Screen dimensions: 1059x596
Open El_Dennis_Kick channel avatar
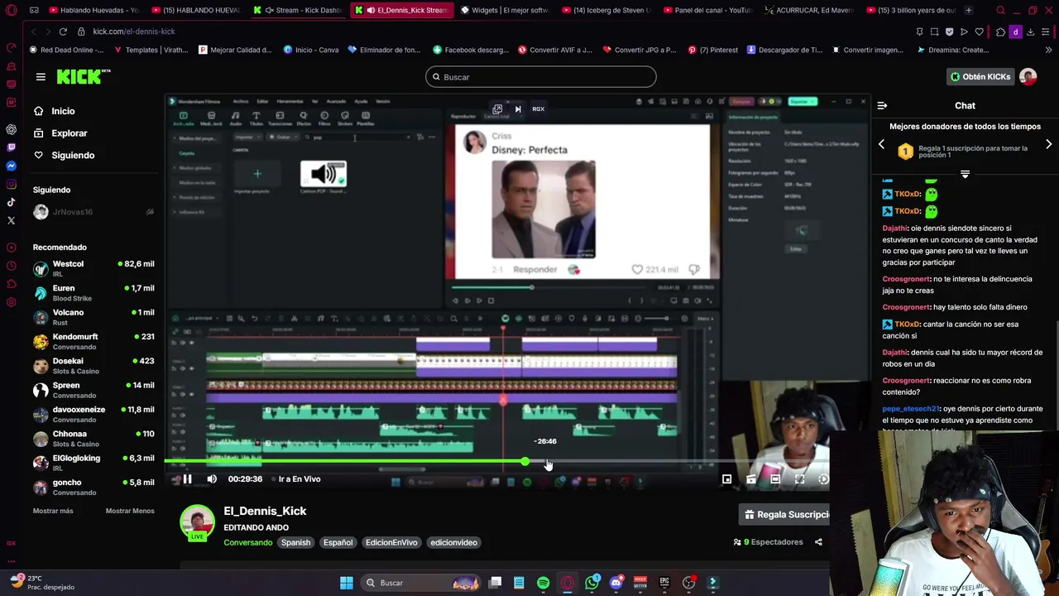pos(198,522)
